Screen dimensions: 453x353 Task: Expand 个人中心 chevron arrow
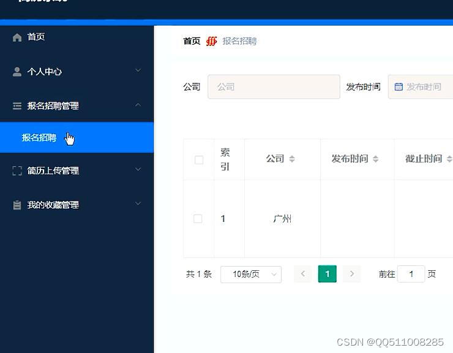pyautogui.click(x=138, y=70)
